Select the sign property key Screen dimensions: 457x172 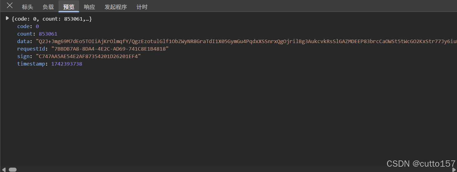pos(24,57)
